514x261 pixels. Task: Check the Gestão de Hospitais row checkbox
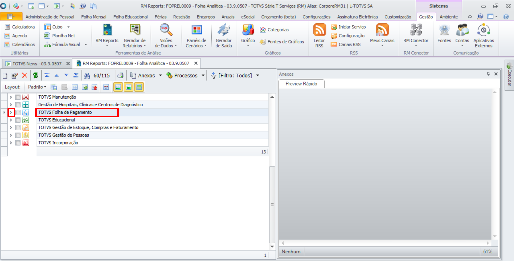(18, 105)
